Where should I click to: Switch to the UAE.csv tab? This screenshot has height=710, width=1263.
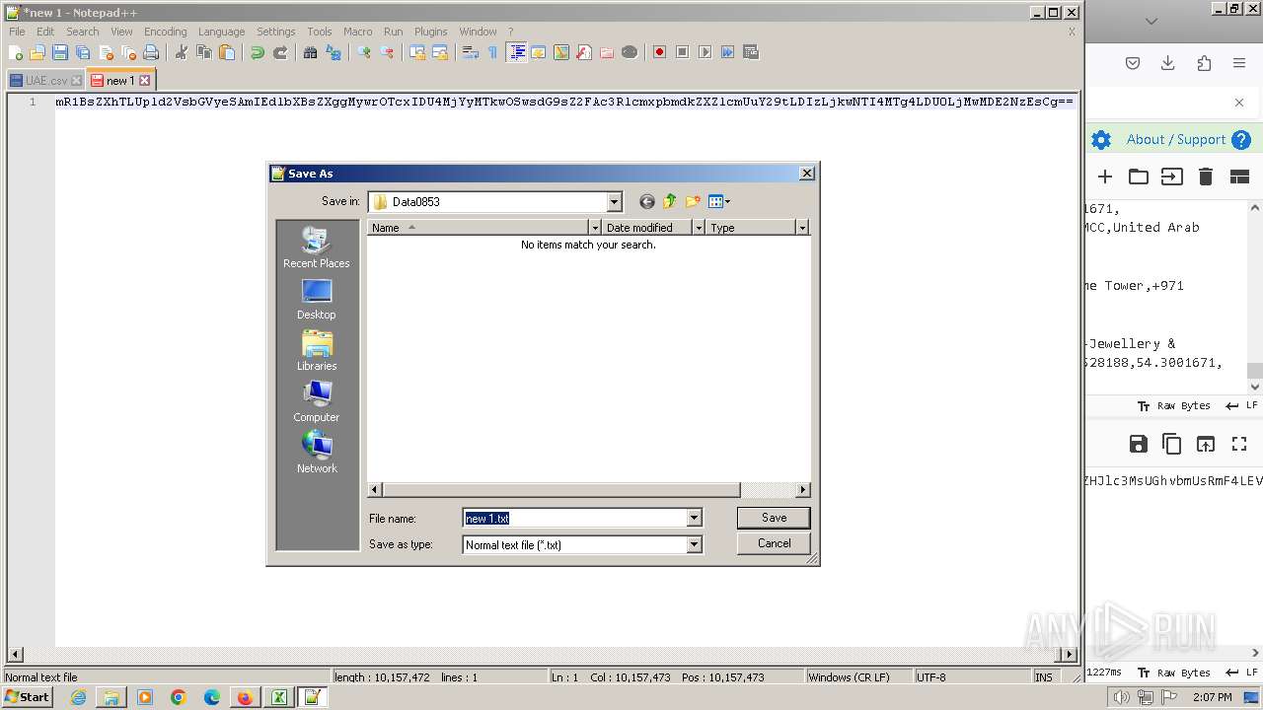click(x=45, y=81)
